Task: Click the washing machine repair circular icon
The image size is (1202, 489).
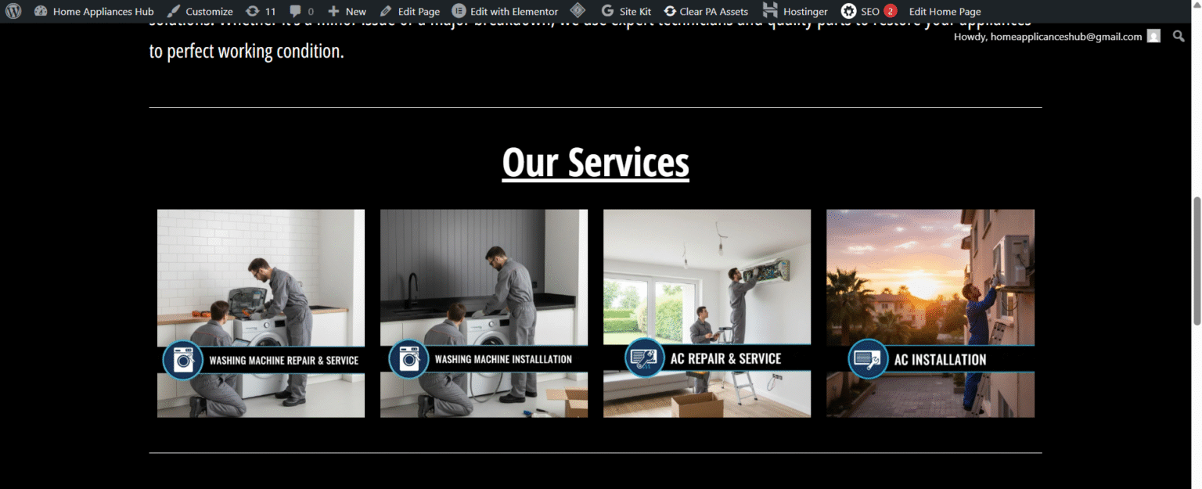Action: point(183,360)
